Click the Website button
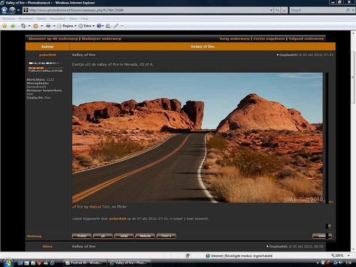The width and height of the screenshot is (356, 267). (145, 236)
